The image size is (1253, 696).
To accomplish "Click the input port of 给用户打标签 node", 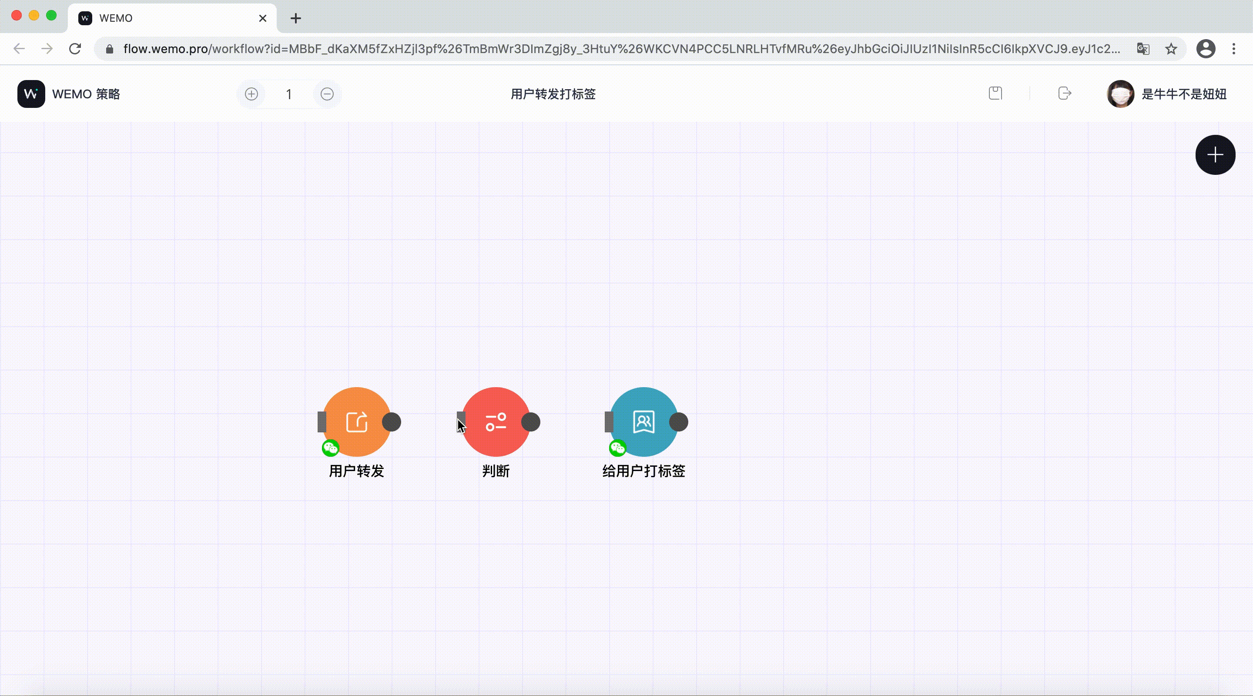I will click(x=609, y=422).
